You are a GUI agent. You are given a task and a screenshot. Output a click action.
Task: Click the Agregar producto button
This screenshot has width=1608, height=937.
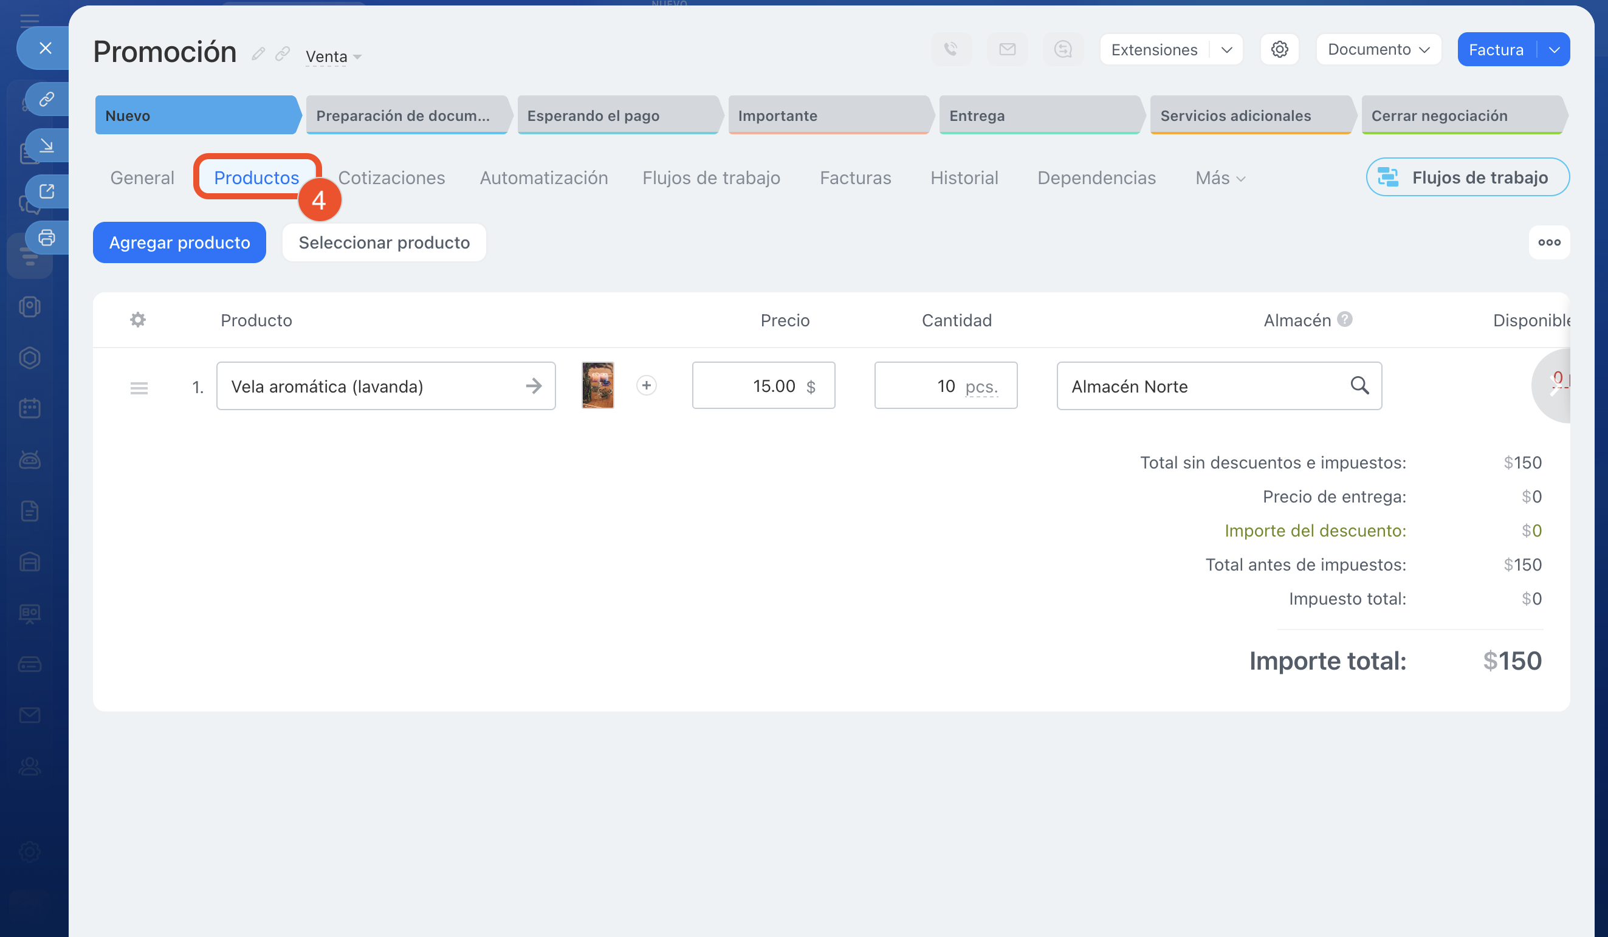(179, 242)
